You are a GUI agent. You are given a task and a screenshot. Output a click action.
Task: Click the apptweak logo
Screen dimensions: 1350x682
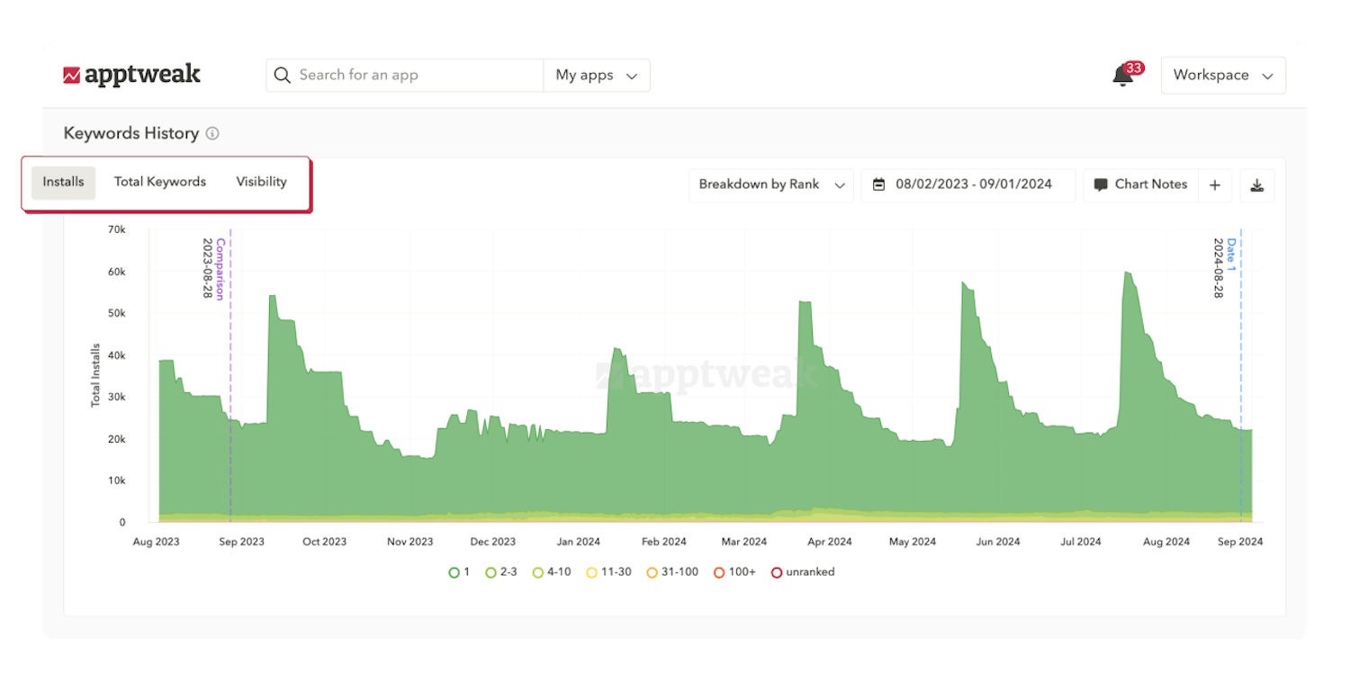pos(133,75)
